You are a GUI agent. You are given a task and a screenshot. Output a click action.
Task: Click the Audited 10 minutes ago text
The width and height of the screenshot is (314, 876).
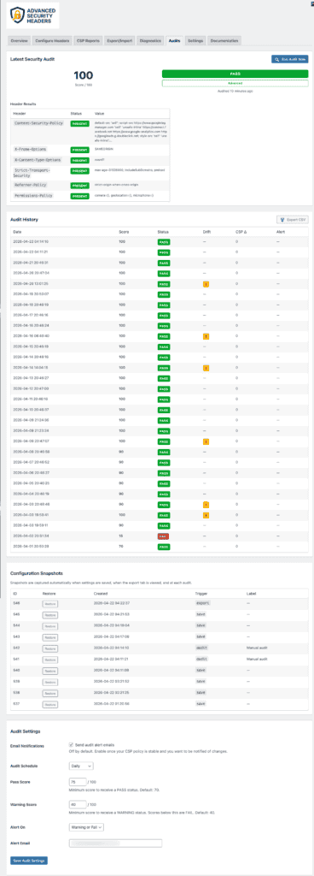235,91
